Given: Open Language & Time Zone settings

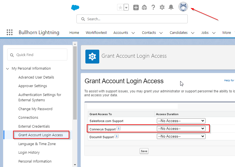Looking at the screenshot, I should (37, 144).
